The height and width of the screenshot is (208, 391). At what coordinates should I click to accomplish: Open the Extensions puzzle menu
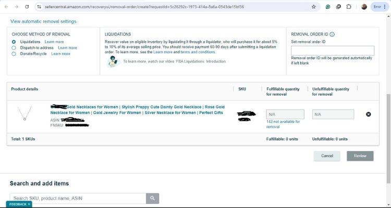point(349,7)
